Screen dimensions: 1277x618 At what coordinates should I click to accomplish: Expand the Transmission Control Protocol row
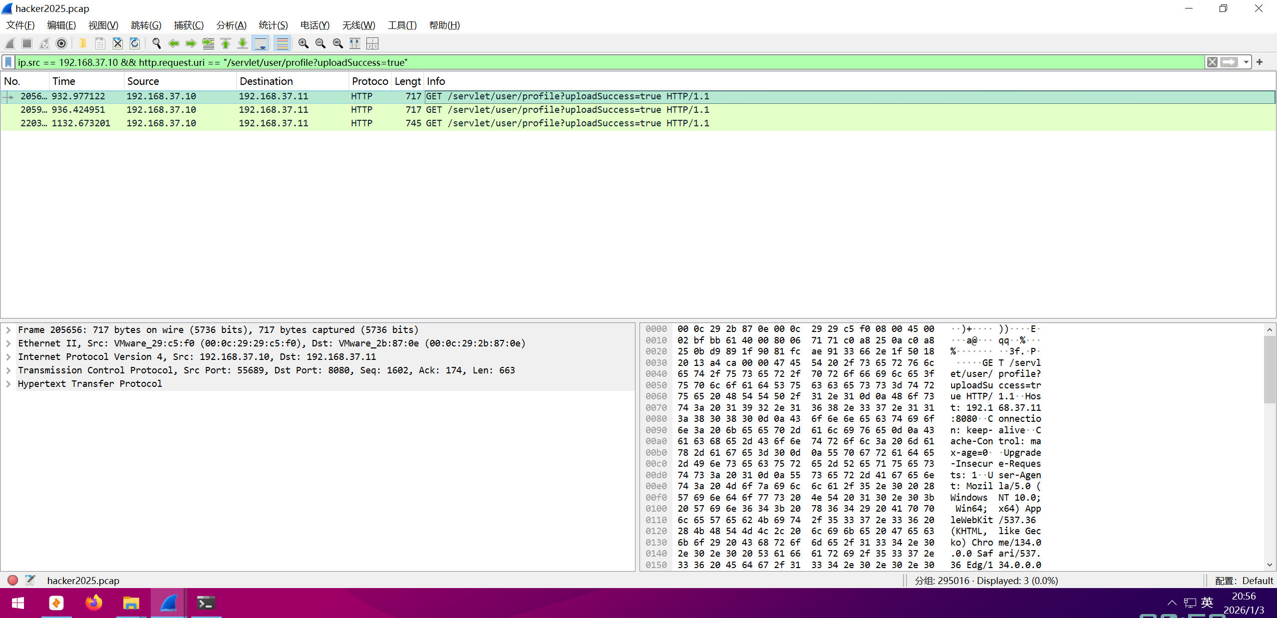click(x=8, y=370)
